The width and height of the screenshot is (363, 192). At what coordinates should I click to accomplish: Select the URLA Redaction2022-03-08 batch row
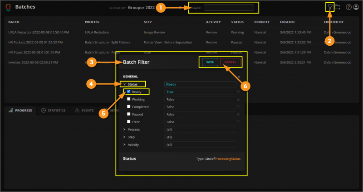(181, 32)
